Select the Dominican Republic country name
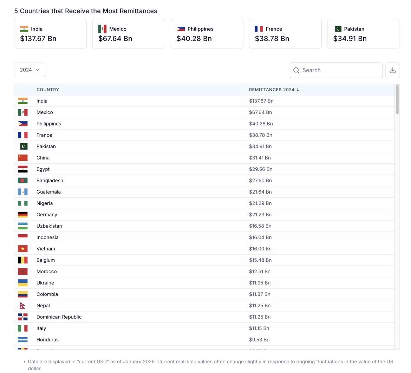Viewport: 411px width, 373px height. pyautogui.click(x=59, y=317)
